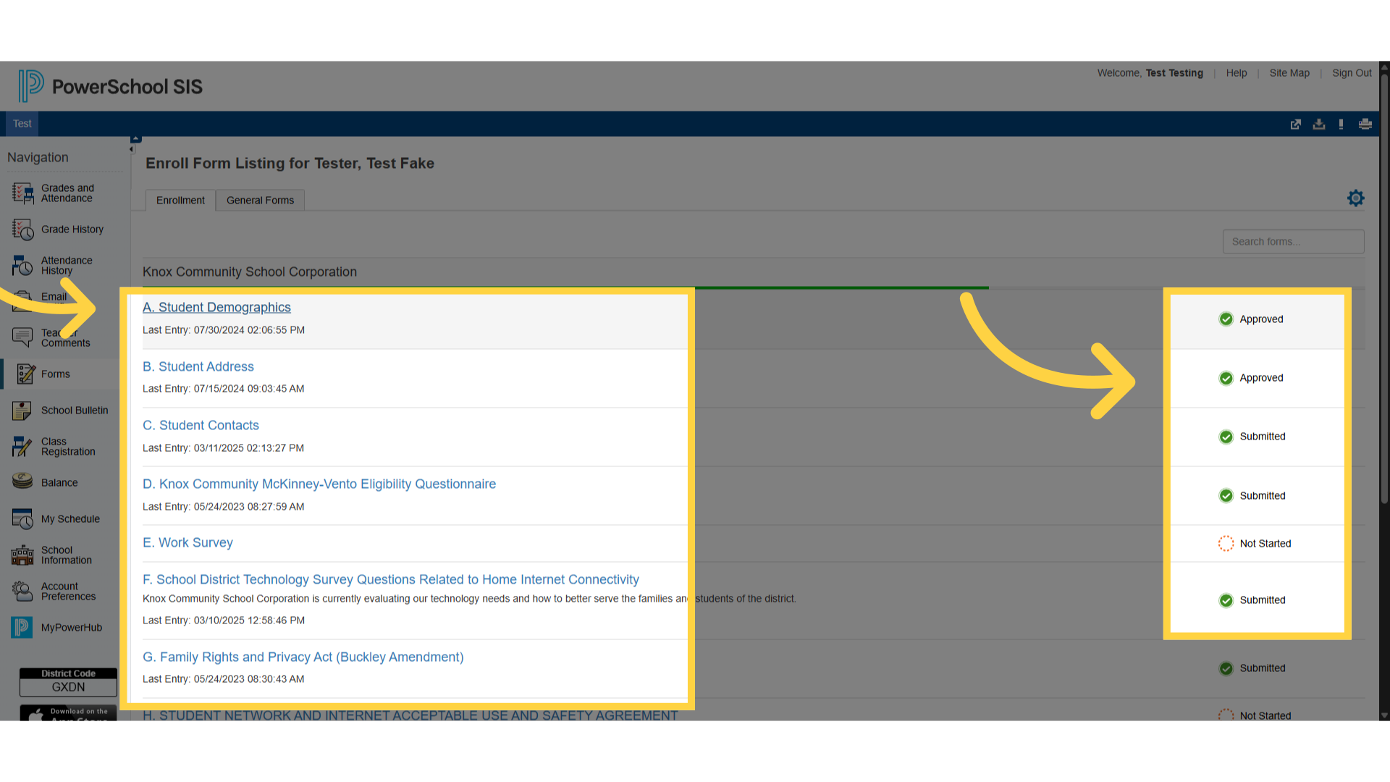Open A. Student Demographics form
This screenshot has height=782, width=1390.
click(x=216, y=307)
